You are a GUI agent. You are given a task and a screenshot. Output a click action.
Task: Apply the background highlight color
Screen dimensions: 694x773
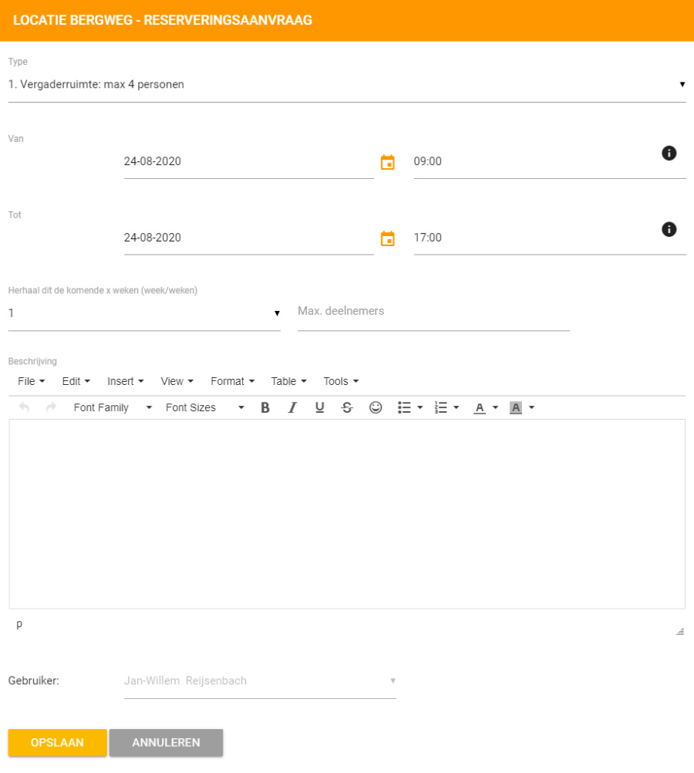(516, 407)
